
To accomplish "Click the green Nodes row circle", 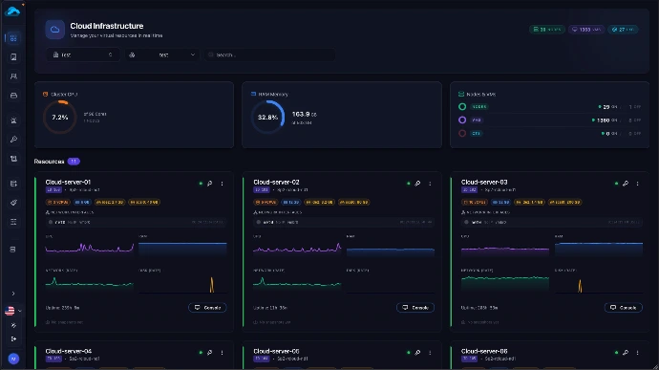I will click(x=462, y=107).
